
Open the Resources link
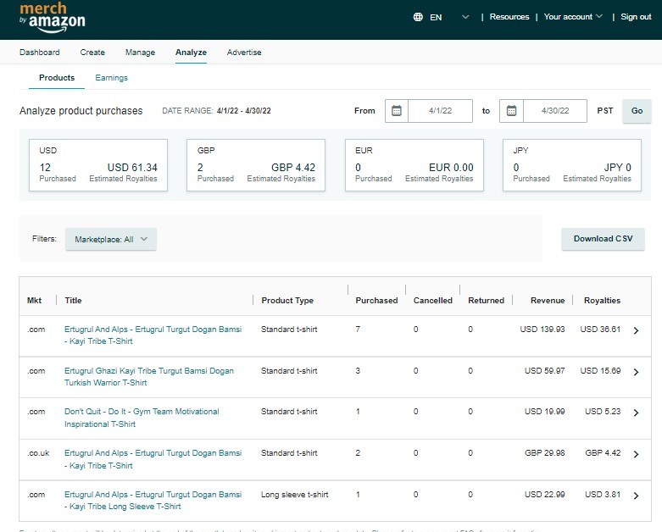pos(509,17)
